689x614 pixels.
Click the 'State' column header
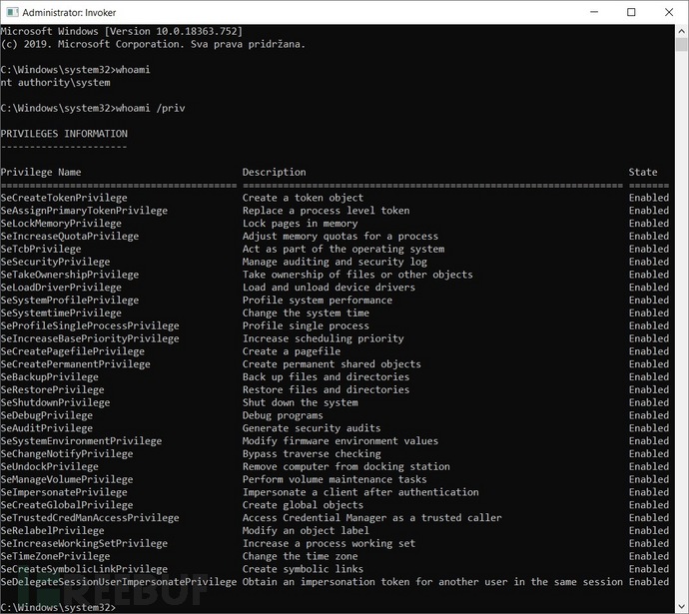[x=643, y=172]
